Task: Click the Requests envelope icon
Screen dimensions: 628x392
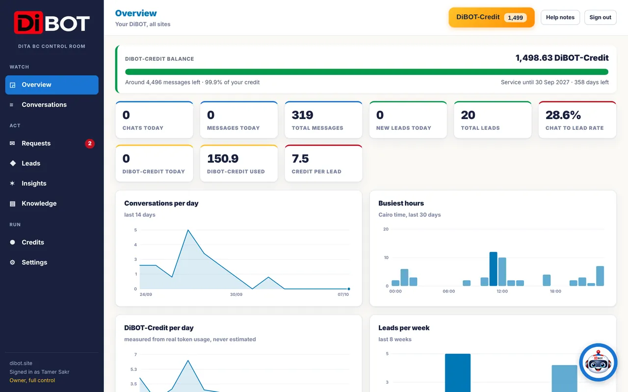Action: click(x=12, y=144)
